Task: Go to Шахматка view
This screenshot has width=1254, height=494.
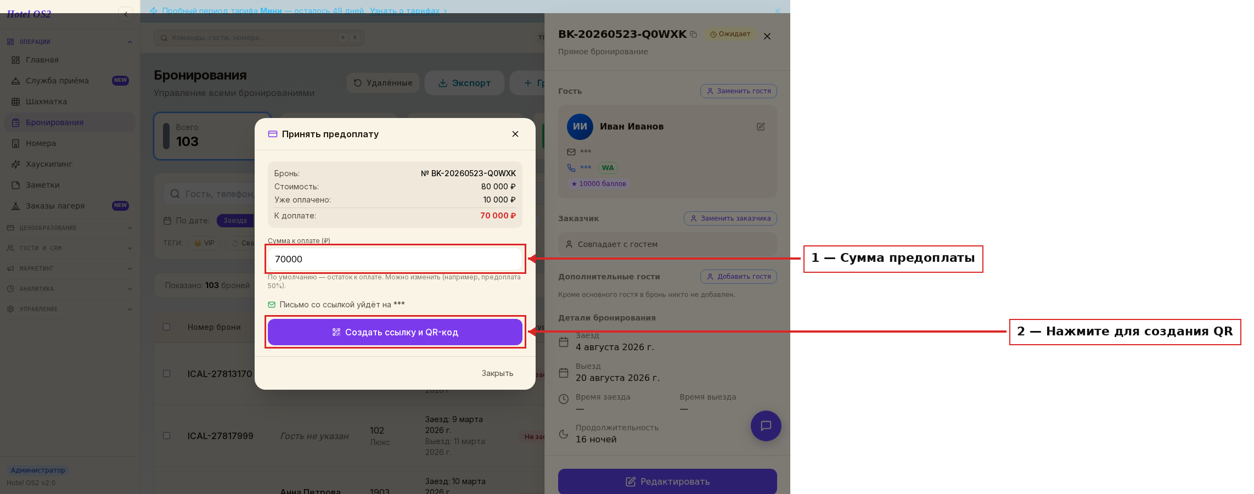Action: click(70, 102)
